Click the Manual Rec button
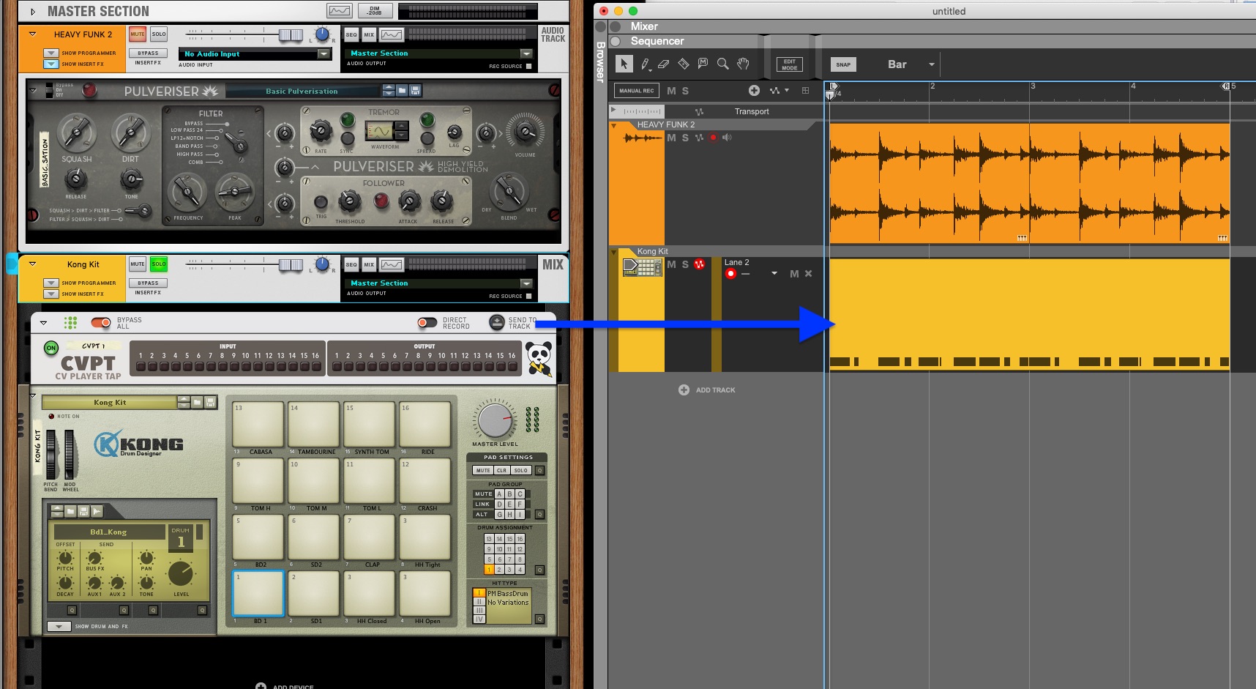The image size is (1256, 689). point(636,90)
